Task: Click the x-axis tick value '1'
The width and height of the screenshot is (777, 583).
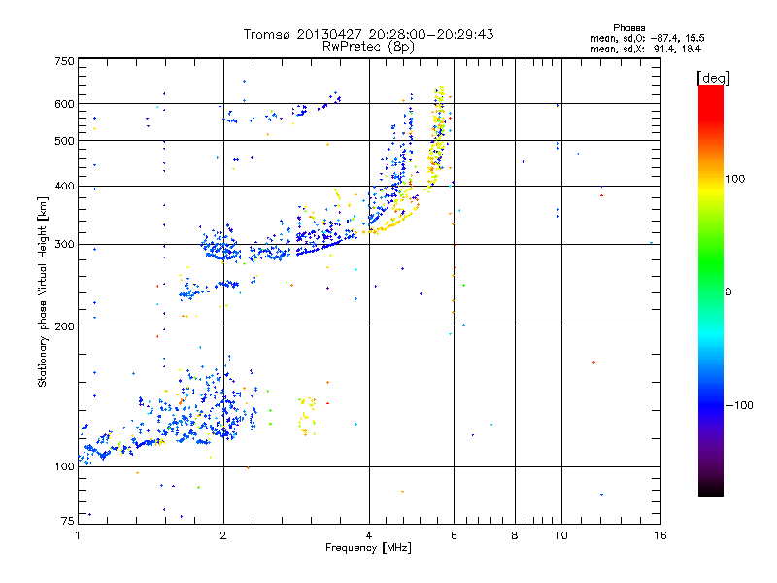Action: point(79,535)
